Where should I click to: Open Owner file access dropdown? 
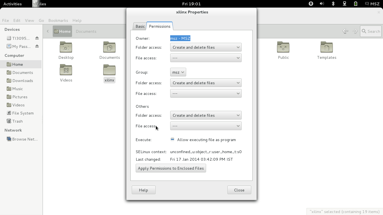206,58
